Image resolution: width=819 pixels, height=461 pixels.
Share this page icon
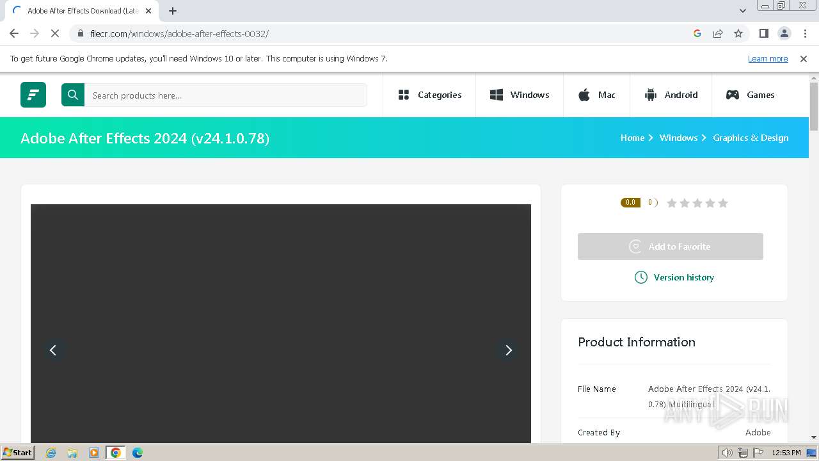point(718,33)
